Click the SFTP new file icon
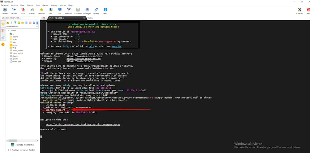 coord(26,23)
